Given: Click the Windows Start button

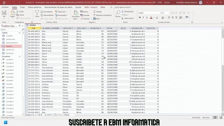Looking at the screenshot, I should [6, 122].
